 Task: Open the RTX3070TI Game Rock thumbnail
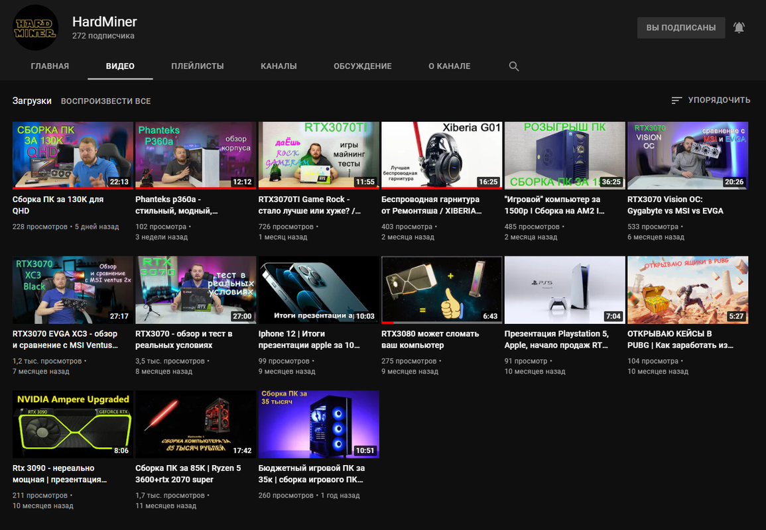(318, 155)
